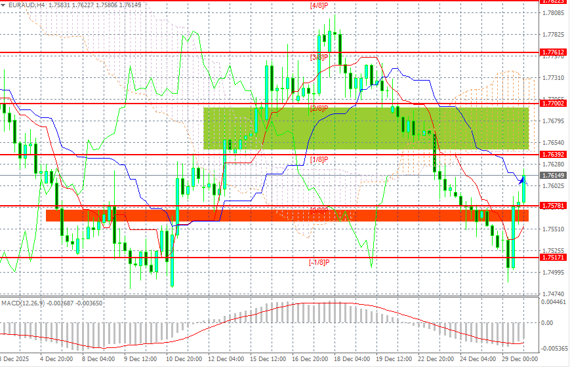Viewport: 570px width, 367px height.
Task: Click the 18 Dec 04:00 time label
Action: [x=352, y=359]
